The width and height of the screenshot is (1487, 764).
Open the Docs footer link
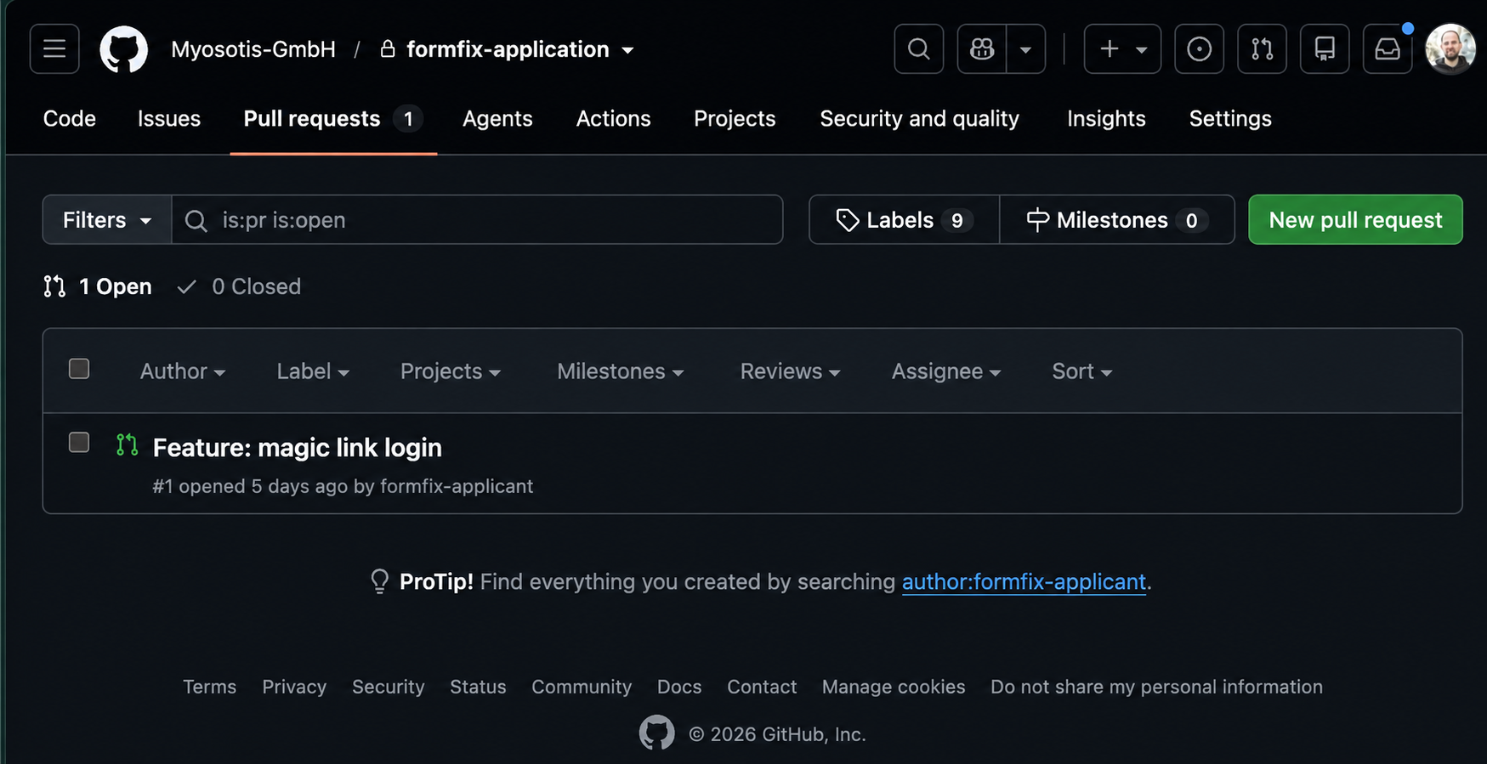pyautogui.click(x=679, y=687)
